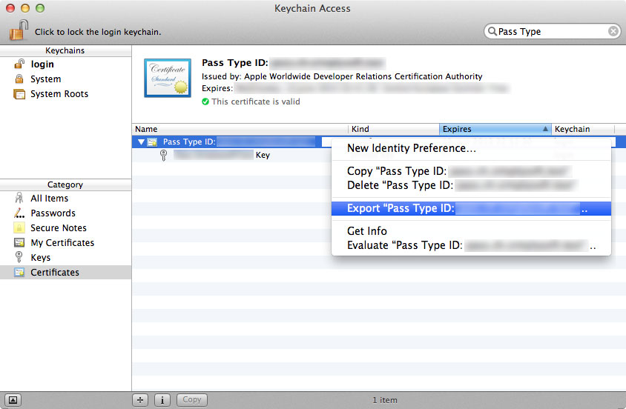Select the Certificates category
The width and height of the screenshot is (626, 409).
[x=65, y=272]
